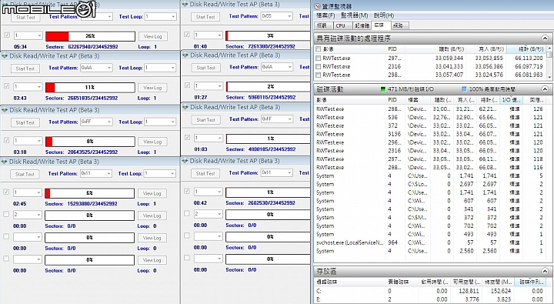554x304 pixels.
Task: Select RWTest.exe row with PID 536
Action: 430,117
